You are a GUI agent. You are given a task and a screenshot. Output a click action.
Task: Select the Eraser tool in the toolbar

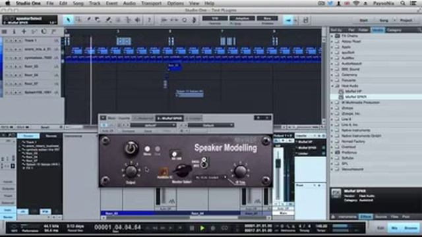(x=98, y=20)
